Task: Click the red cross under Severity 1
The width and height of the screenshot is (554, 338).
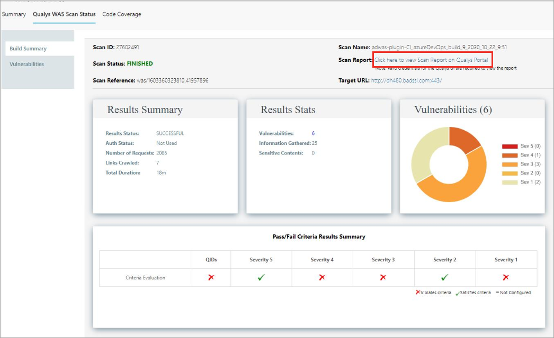Action: tap(505, 277)
